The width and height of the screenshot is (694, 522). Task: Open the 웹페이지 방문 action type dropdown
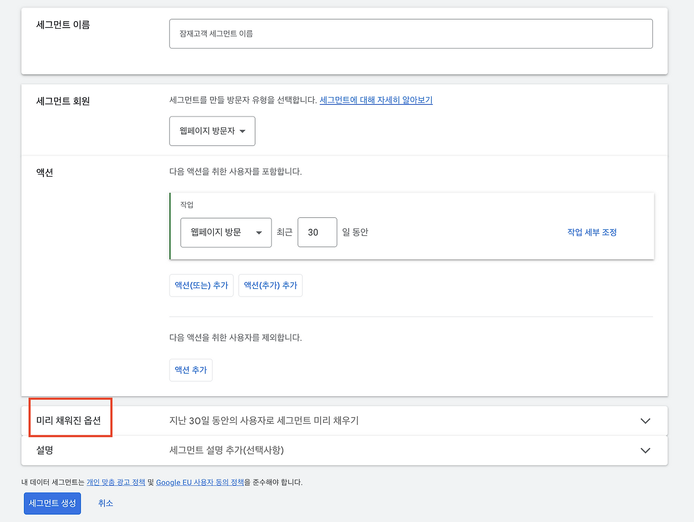tap(226, 232)
